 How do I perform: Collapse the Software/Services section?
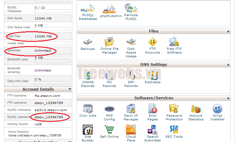pos(228,98)
